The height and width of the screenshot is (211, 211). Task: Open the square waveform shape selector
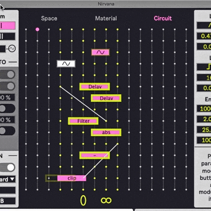point(204,67)
